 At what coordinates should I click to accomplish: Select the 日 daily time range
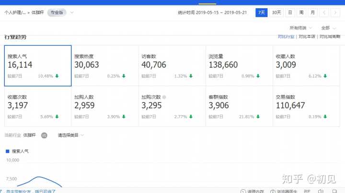tap(290, 12)
